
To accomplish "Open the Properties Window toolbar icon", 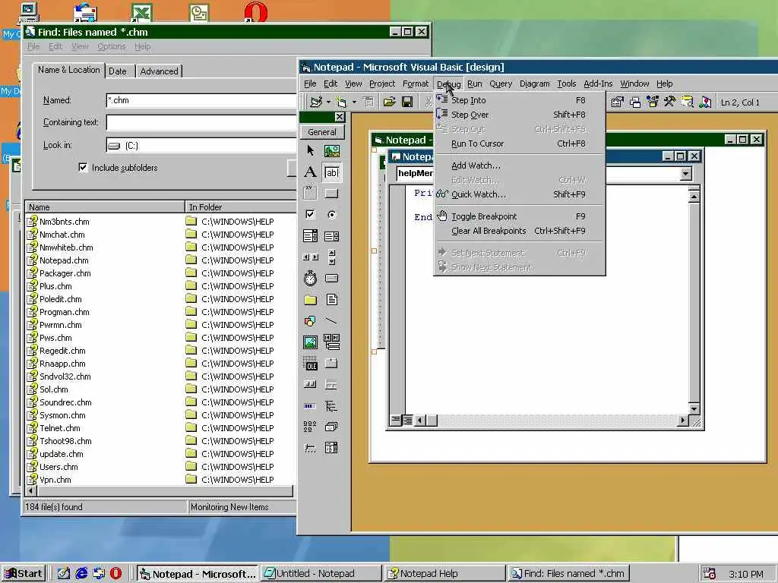I will [617, 102].
